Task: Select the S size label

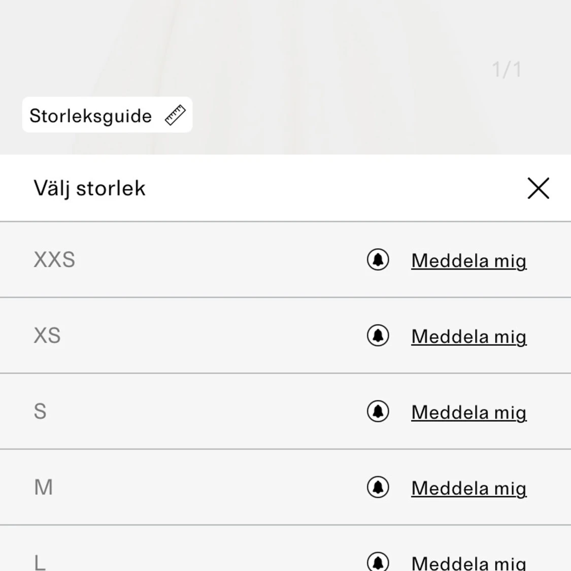Action: tap(40, 411)
